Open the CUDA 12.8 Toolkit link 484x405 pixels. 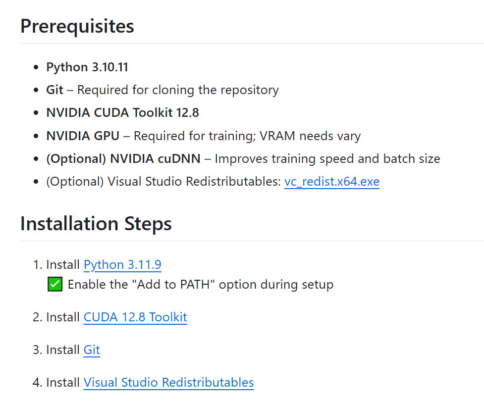tap(135, 317)
